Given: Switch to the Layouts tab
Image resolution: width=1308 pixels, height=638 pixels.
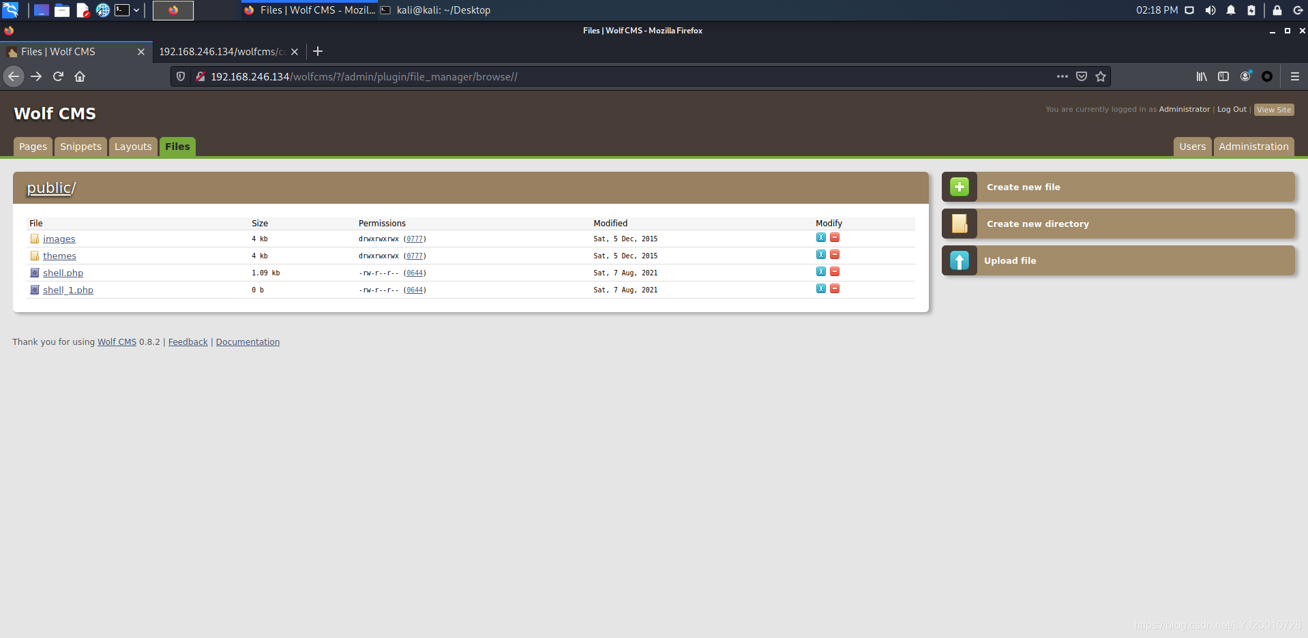Looking at the screenshot, I should [133, 147].
